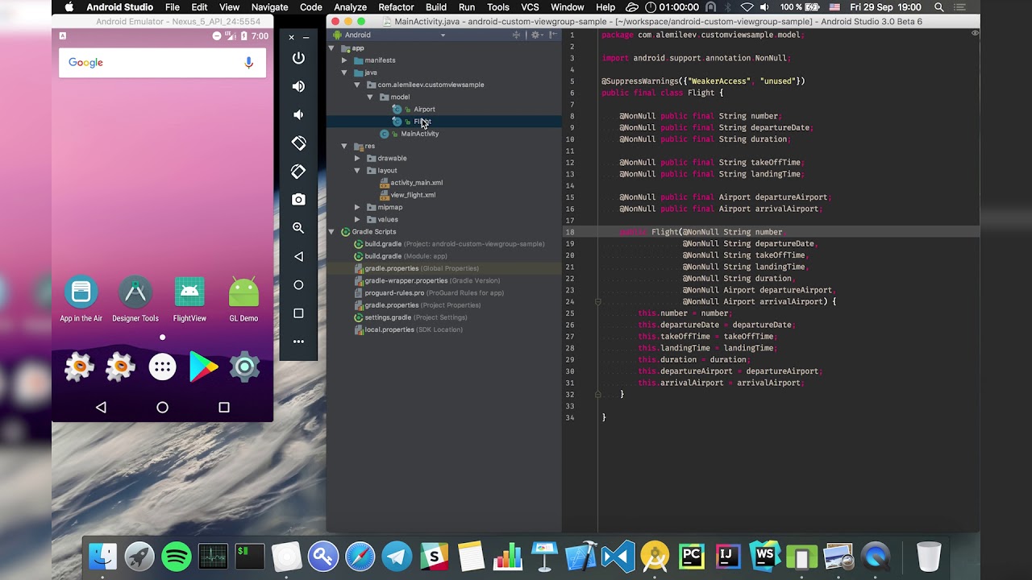Open local.properties (SDK Location)
This screenshot has height=580, width=1032.
413,329
